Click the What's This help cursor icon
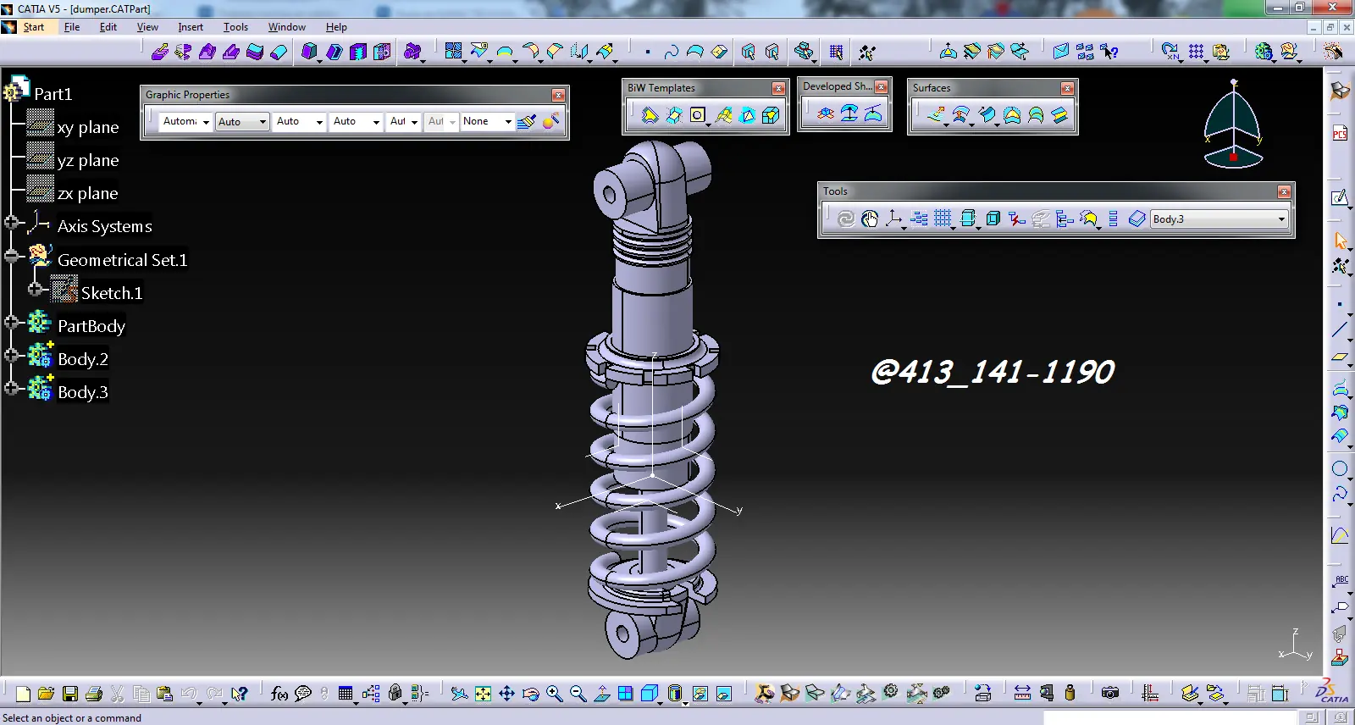The image size is (1355, 725). tap(240, 694)
